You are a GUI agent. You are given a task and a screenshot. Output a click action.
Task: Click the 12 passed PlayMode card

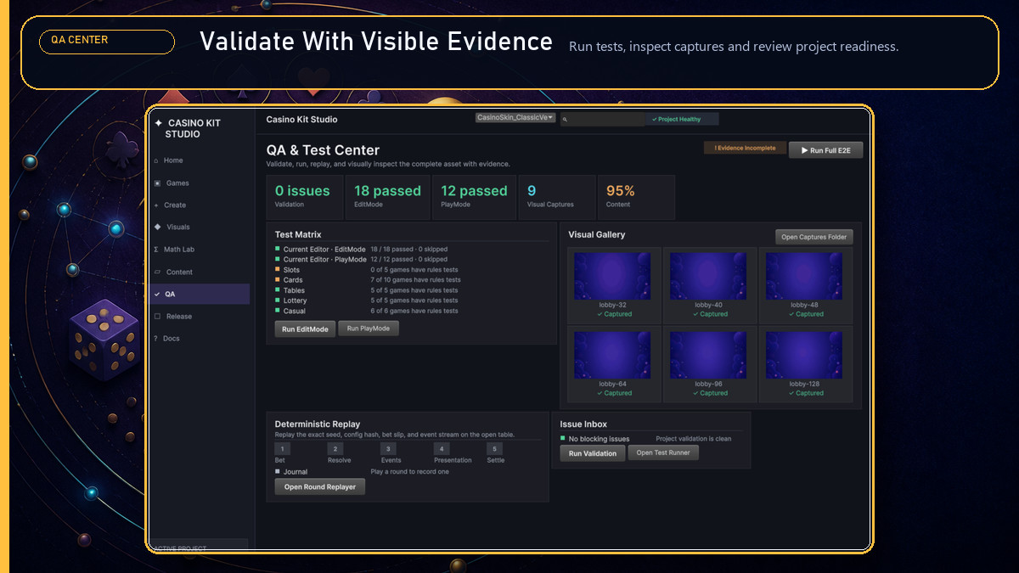474,197
